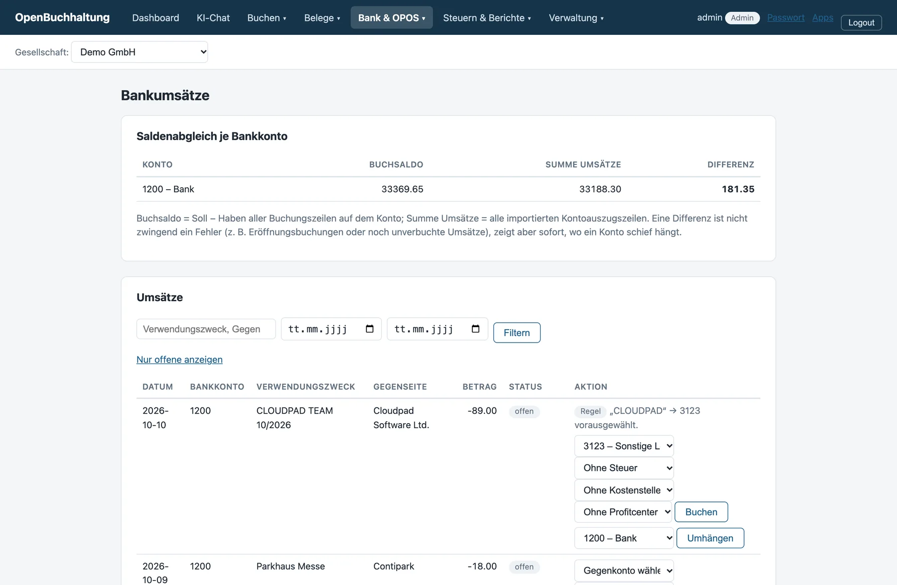Expand the 3123 – Sonstige account dropdown
The height and width of the screenshot is (585, 897).
[624, 446]
